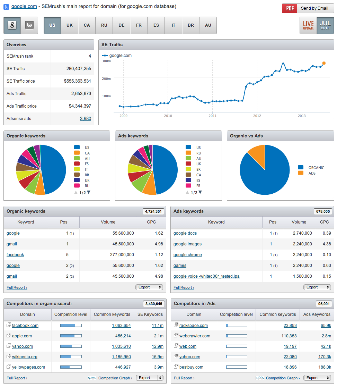Click the Organic keywords count 4,724,351 badge
The image size is (337, 387).
pos(153,211)
